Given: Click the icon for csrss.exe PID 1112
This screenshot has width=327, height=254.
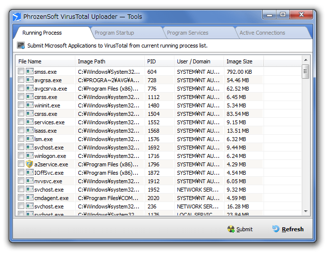Looking at the screenshot, I should pyautogui.click(x=30, y=97).
